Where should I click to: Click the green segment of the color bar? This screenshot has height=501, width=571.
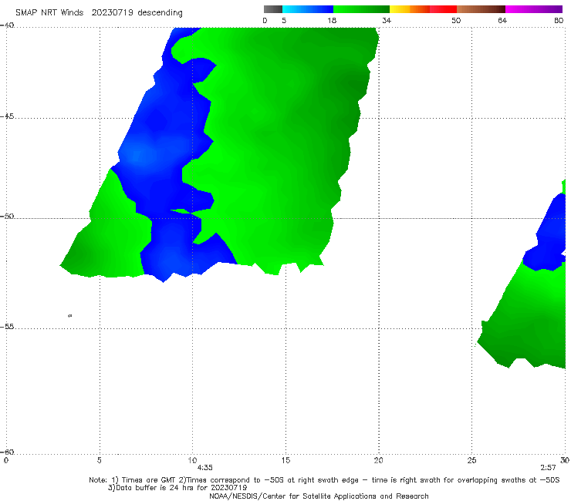(x=361, y=9)
